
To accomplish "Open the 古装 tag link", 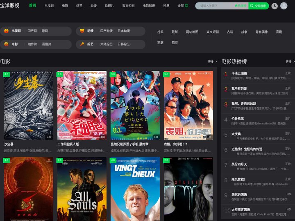I will [x=230, y=32].
